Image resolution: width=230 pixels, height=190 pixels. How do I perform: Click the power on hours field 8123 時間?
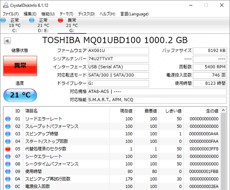tap(210, 84)
